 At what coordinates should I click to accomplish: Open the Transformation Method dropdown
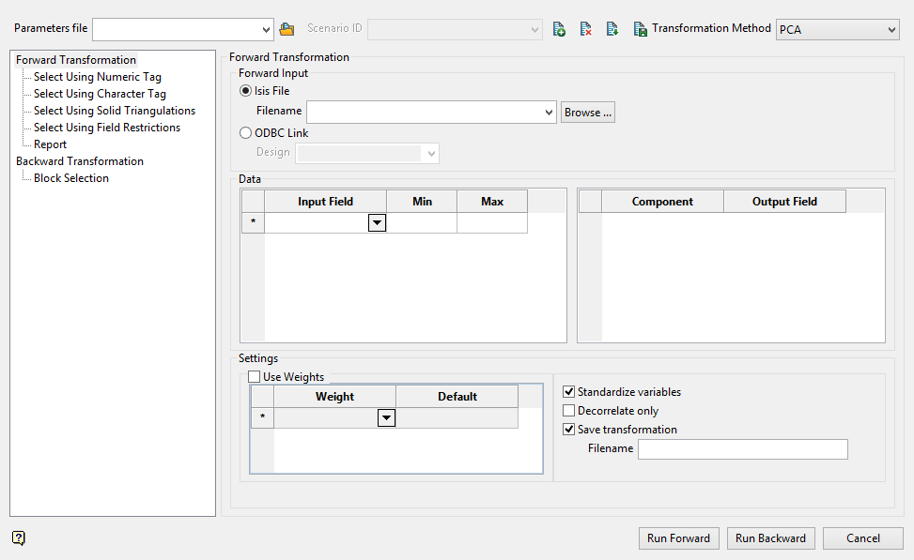[837, 30]
